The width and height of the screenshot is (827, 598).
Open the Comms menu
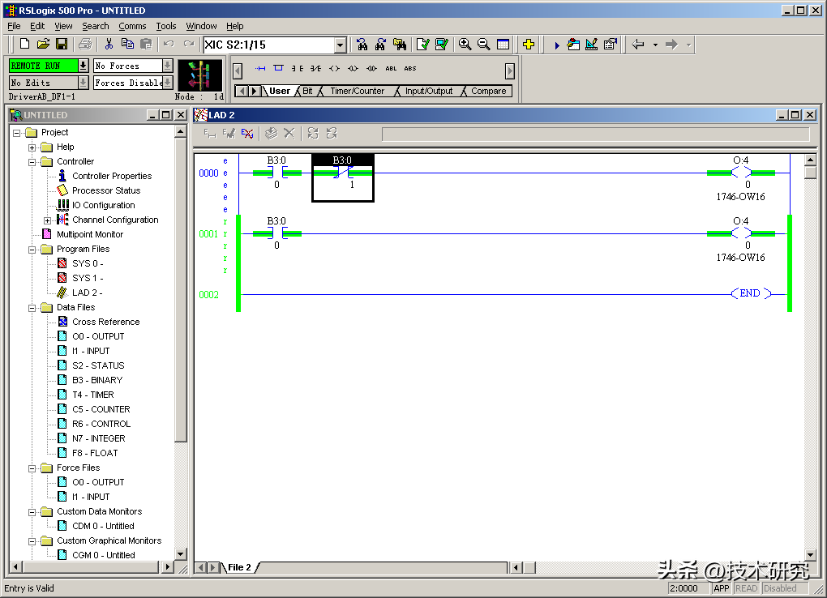pyautogui.click(x=132, y=26)
